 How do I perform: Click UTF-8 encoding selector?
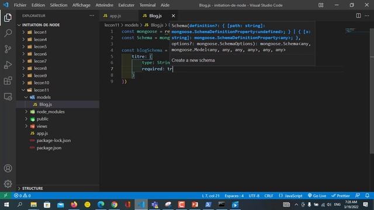tap(254, 195)
